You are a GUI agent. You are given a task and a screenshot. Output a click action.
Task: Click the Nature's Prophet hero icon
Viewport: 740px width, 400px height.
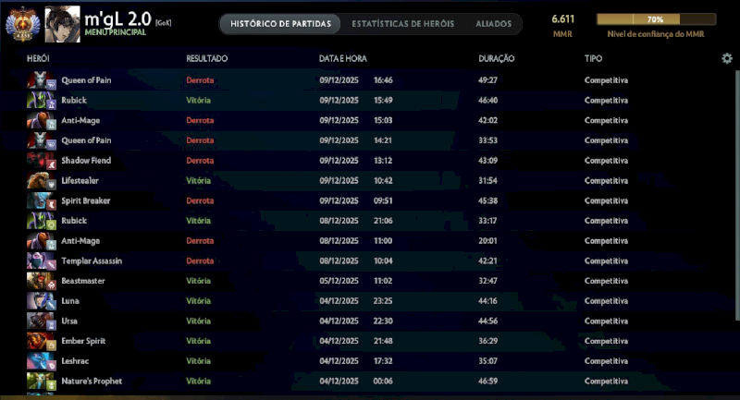42,382
